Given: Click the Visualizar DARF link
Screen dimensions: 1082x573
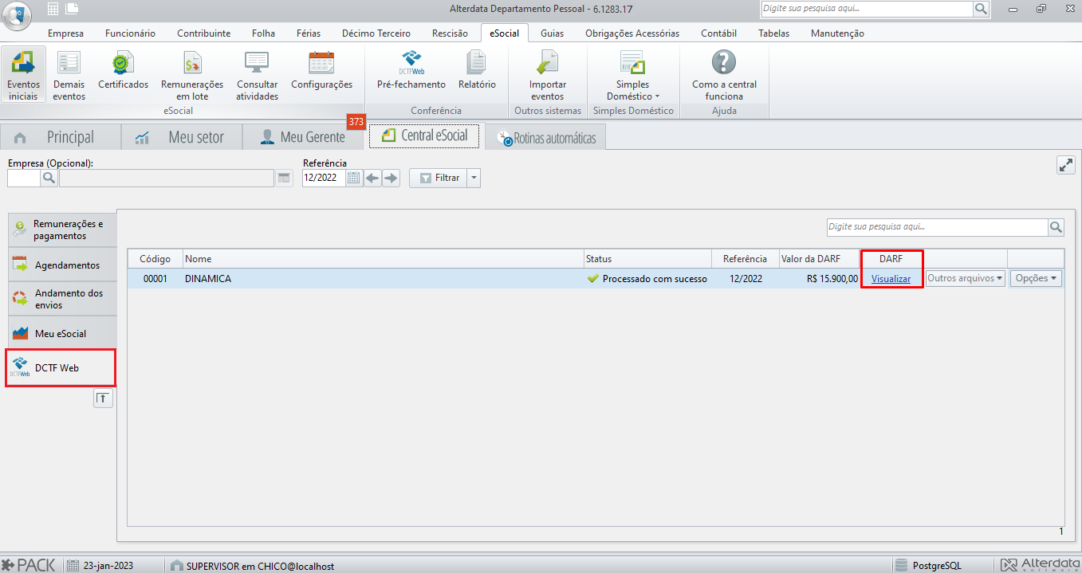Looking at the screenshot, I should click(891, 279).
